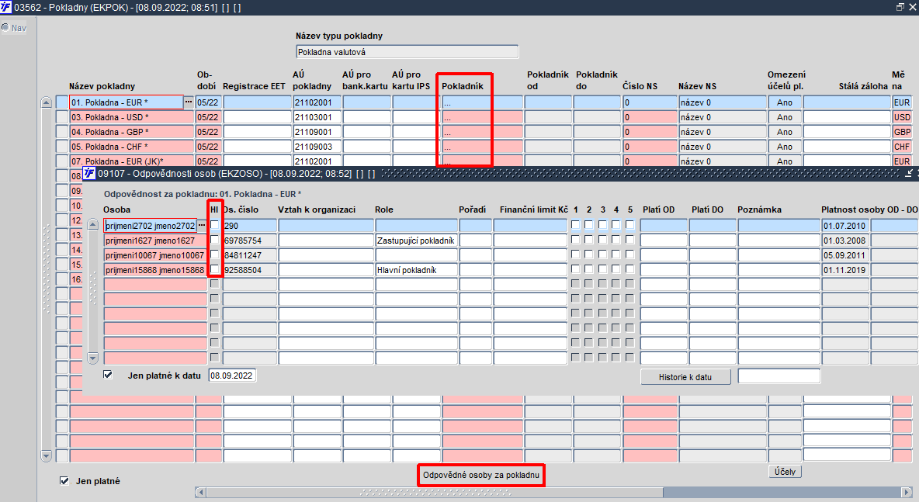This screenshot has width=919, height=502.
Task: Click the Jen platné k datu date field
Action: pyautogui.click(x=232, y=376)
